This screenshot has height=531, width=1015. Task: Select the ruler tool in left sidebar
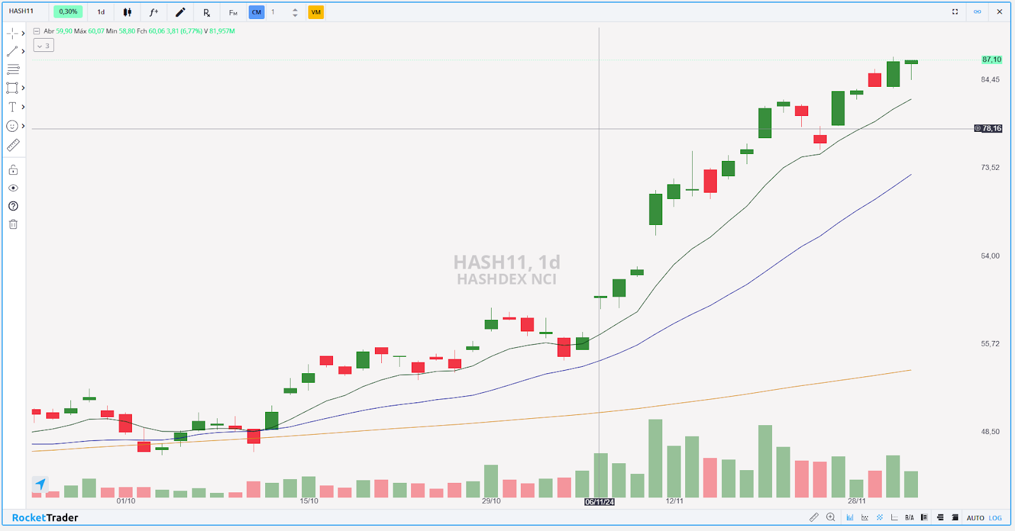[x=13, y=145]
